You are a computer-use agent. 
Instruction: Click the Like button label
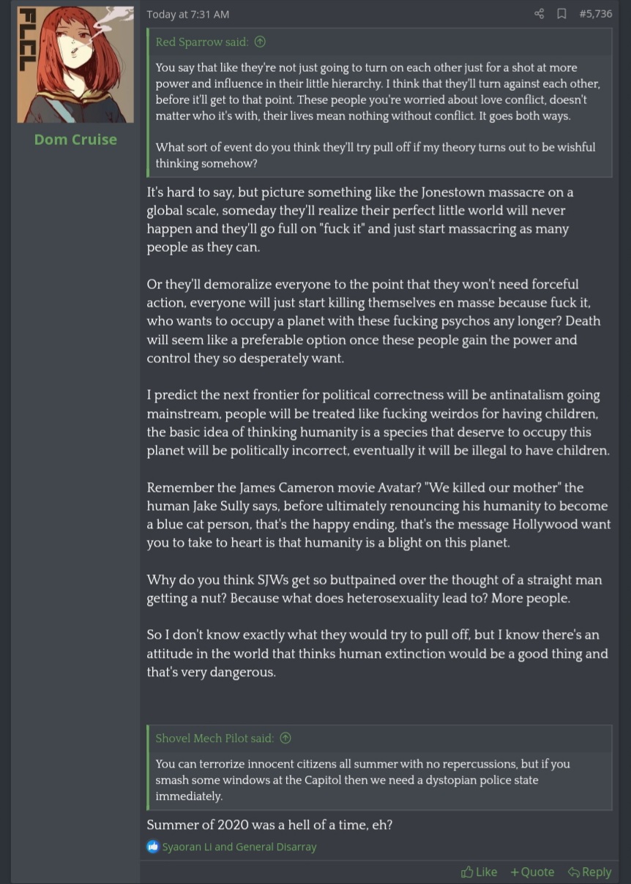(486, 872)
